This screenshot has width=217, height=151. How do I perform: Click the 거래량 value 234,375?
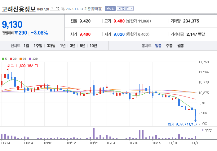191,21
